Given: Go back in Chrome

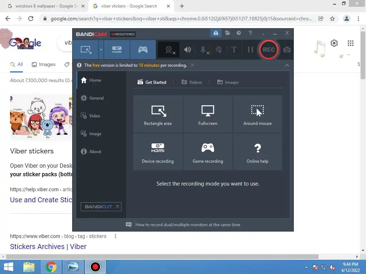Looking at the screenshot, I should pyautogui.click(x=8, y=19).
